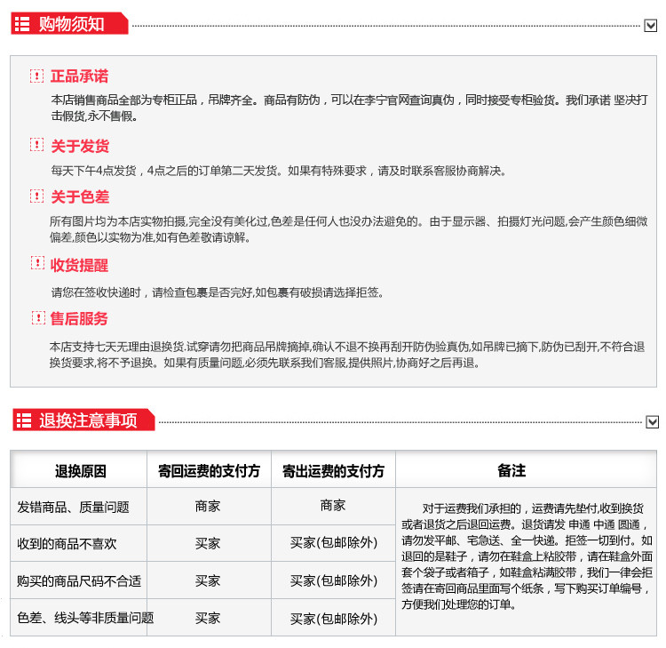Collapse the 退换注意事项 section arrow
The width and height of the screenshot is (666, 648).
click(652, 422)
